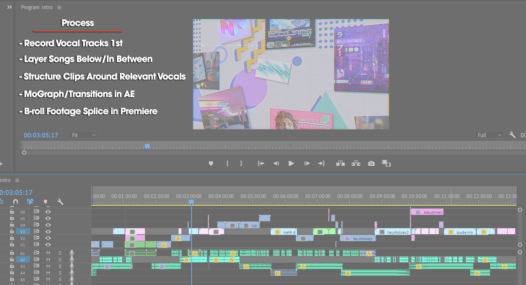
Task: Open intro timeline panel menu
Action: (17, 180)
